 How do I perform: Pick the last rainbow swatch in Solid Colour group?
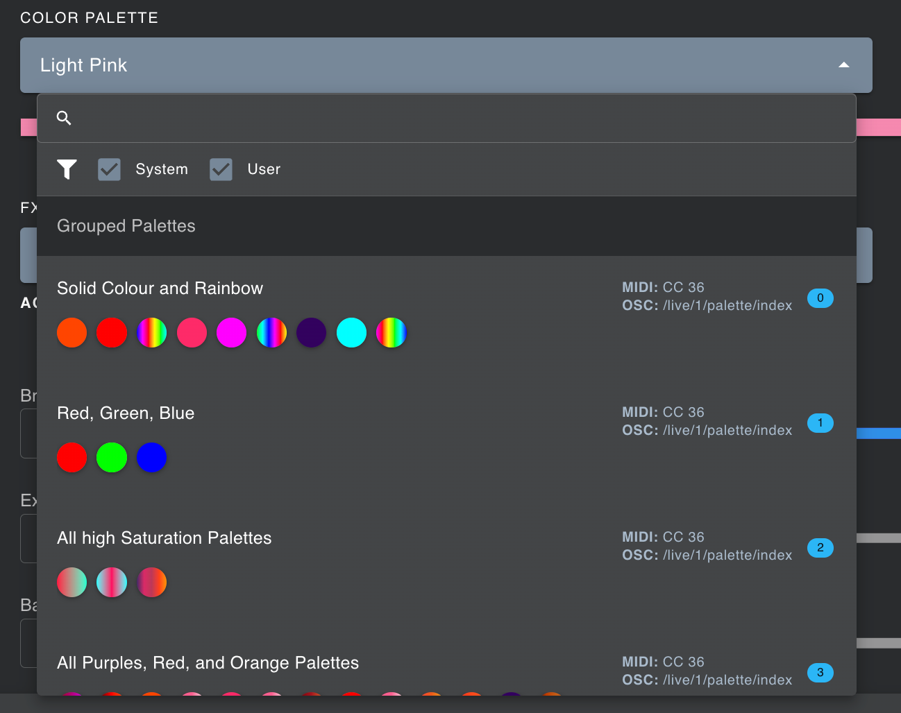pyautogui.click(x=391, y=333)
